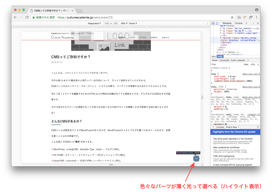Close the DevTools panel
The image size is (272, 194).
[258, 23]
